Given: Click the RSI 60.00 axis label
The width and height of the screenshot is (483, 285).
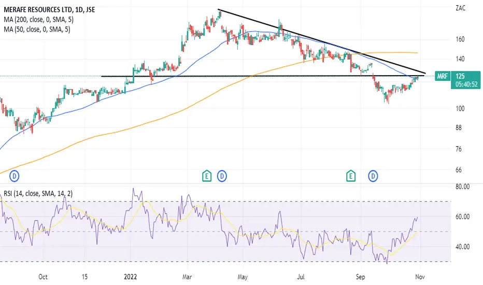Looking at the screenshot, I should click(462, 217).
